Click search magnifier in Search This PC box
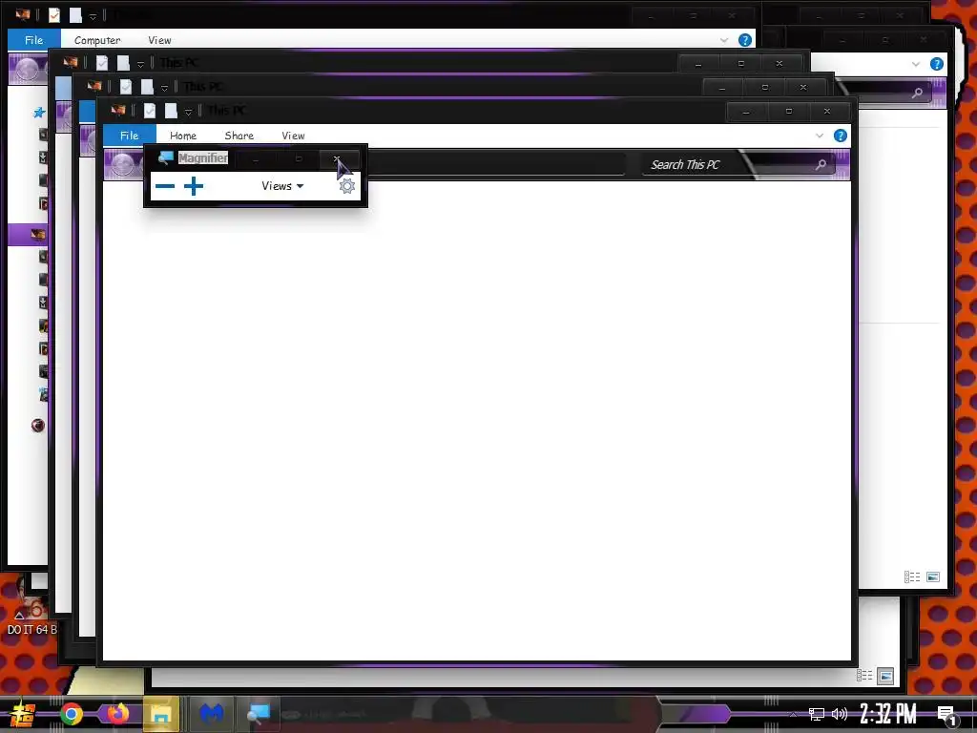977x733 pixels. 821,164
